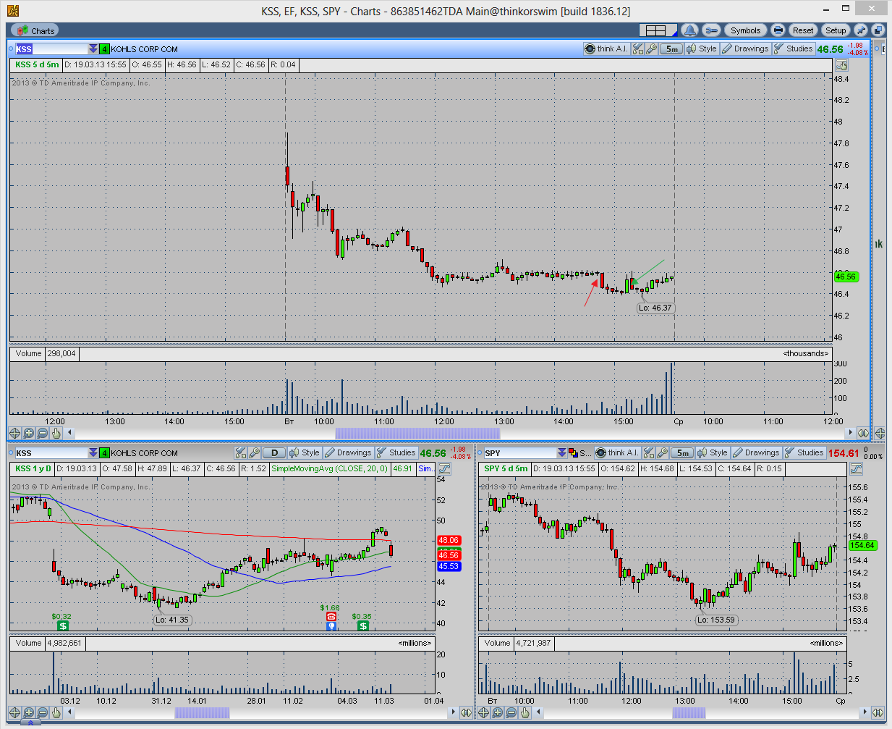
Task: Click time scrollbar thumb under top KSS chart
Action: pyautogui.click(x=417, y=433)
